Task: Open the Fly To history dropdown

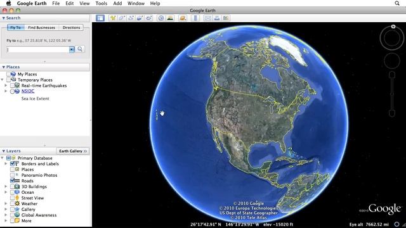Action: (x=72, y=49)
